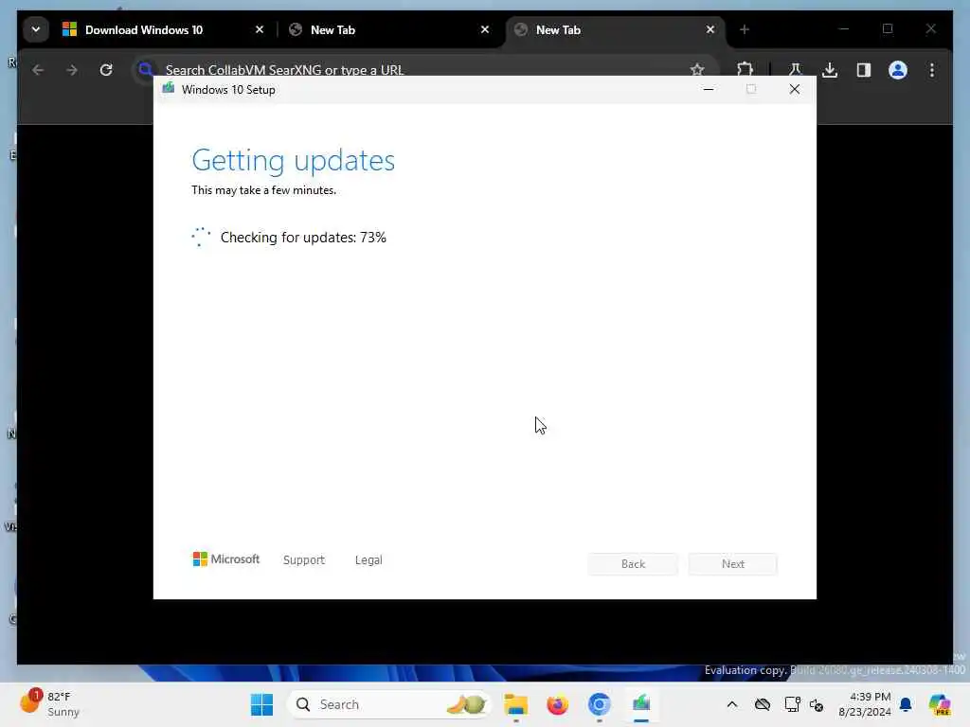Close the active rightmost New Tab
Screen dimensions: 970x727
(x=710, y=29)
